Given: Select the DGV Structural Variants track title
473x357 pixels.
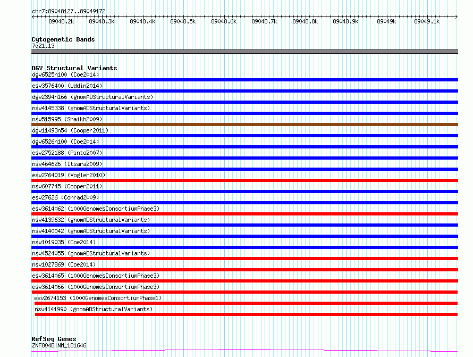Looking at the screenshot, I should click(x=74, y=68).
